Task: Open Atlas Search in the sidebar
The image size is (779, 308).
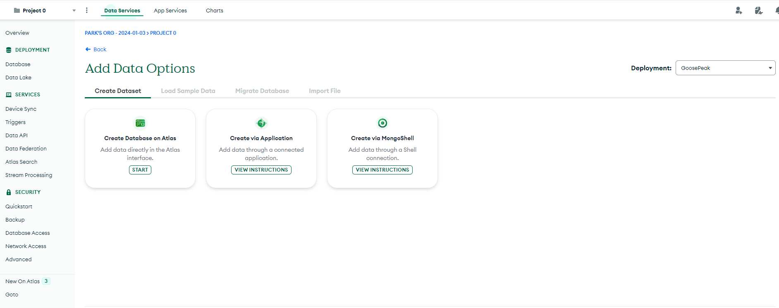Action: point(21,162)
